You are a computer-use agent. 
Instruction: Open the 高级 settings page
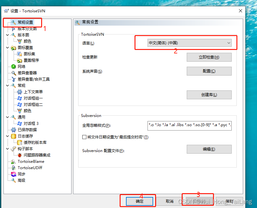(x=22, y=180)
